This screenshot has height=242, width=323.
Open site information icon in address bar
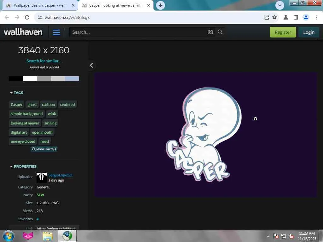point(40,17)
